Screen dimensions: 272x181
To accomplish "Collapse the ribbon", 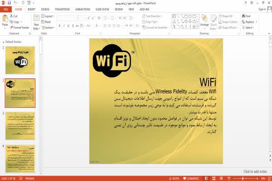I will coord(269,33).
